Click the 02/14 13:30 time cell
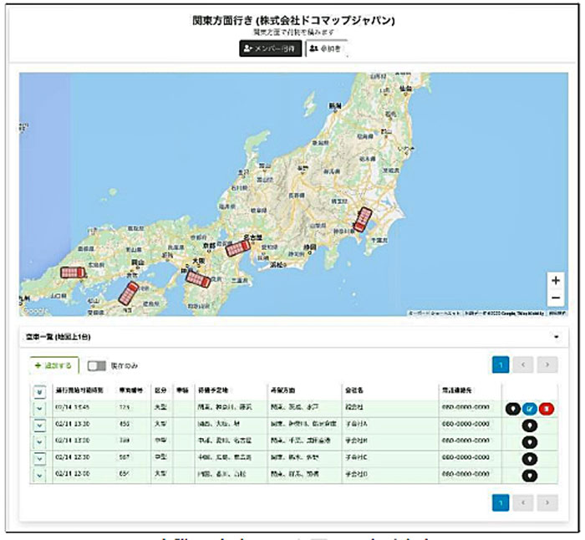The image size is (585, 540). coord(73,424)
